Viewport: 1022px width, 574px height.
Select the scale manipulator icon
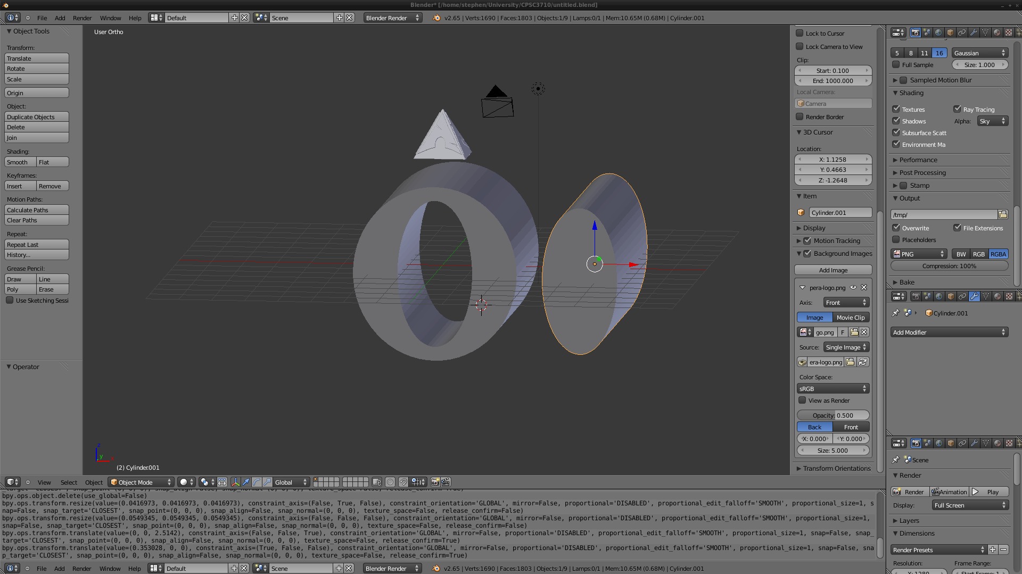[x=267, y=482]
